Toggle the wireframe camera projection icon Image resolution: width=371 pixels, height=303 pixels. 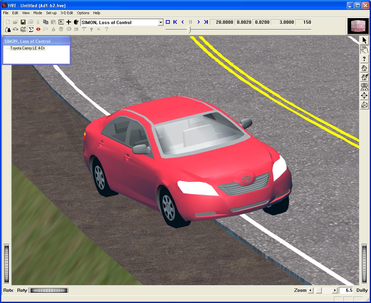[364, 105]
